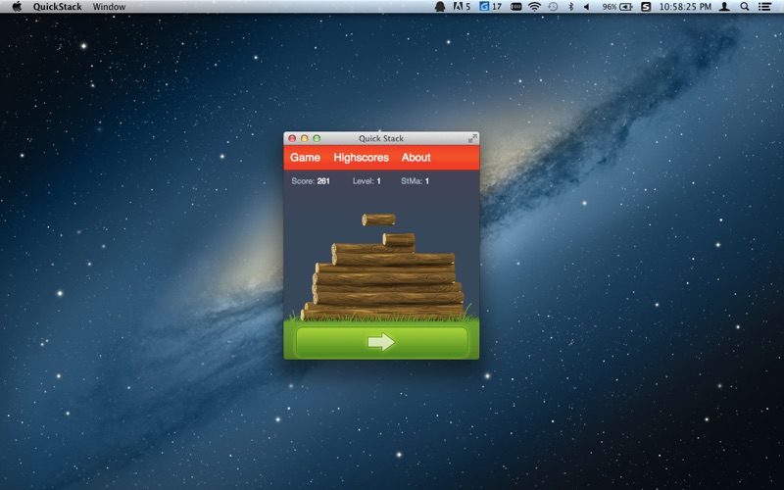
Task: Open Notification Center list icon
Action: pyautogui.click(x=764, y=7)
